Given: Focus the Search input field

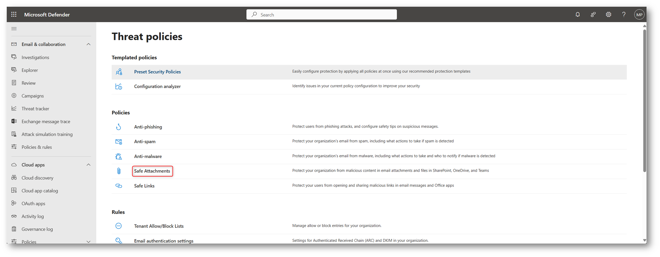Looking at the screenshot, I should coord(322,14).
